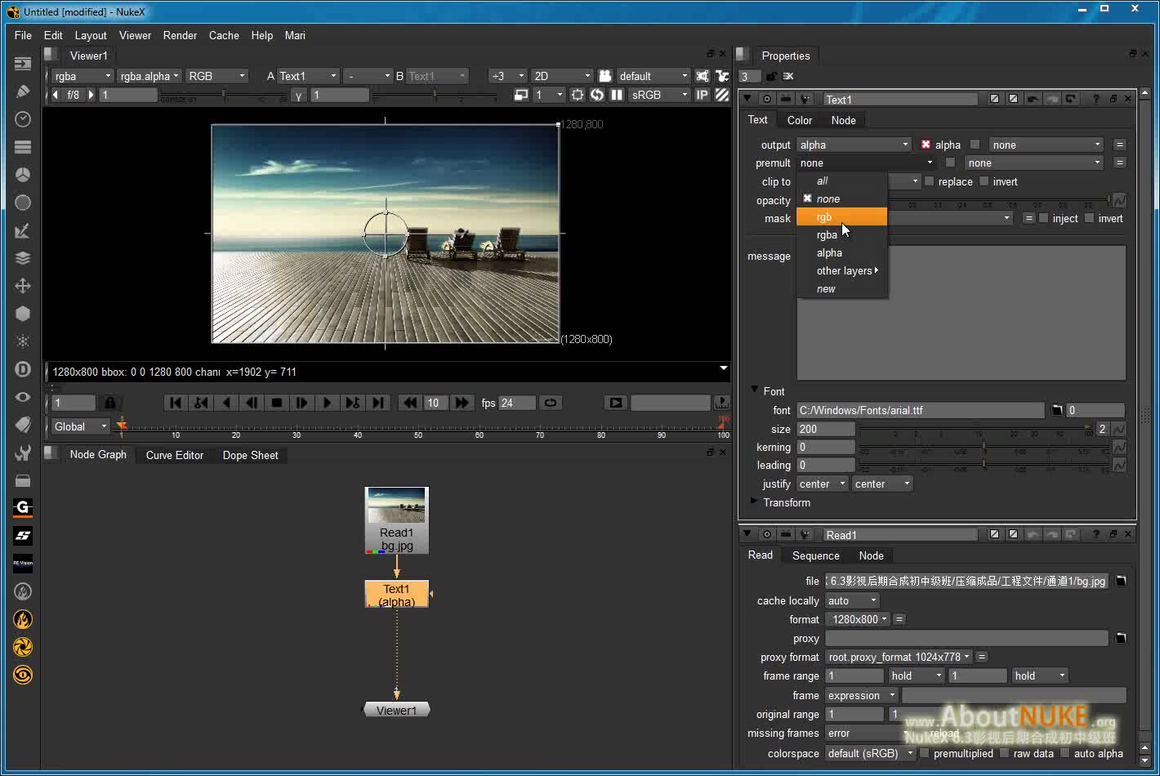This screenshot has width=1160, height=776.
Task: Open the Time nodes clock icon
Action: pyautogui.click(x=23, y=119)
